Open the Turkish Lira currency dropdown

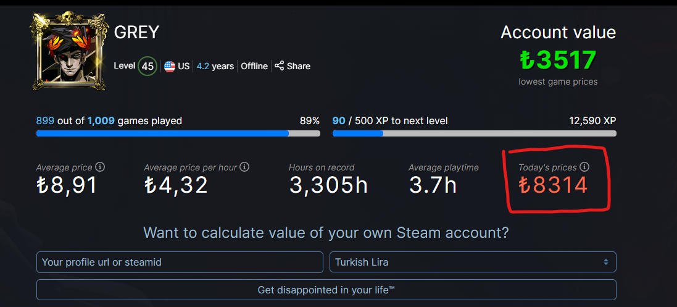point(473,262)
